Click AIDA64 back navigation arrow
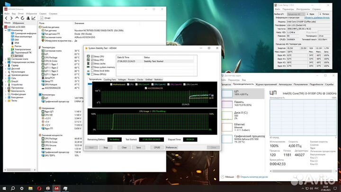This screenshot has width=341, height=192. tap(6, 18)
